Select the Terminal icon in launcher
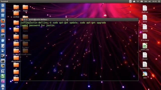161x90 pixels. click(x=3, y=61)
